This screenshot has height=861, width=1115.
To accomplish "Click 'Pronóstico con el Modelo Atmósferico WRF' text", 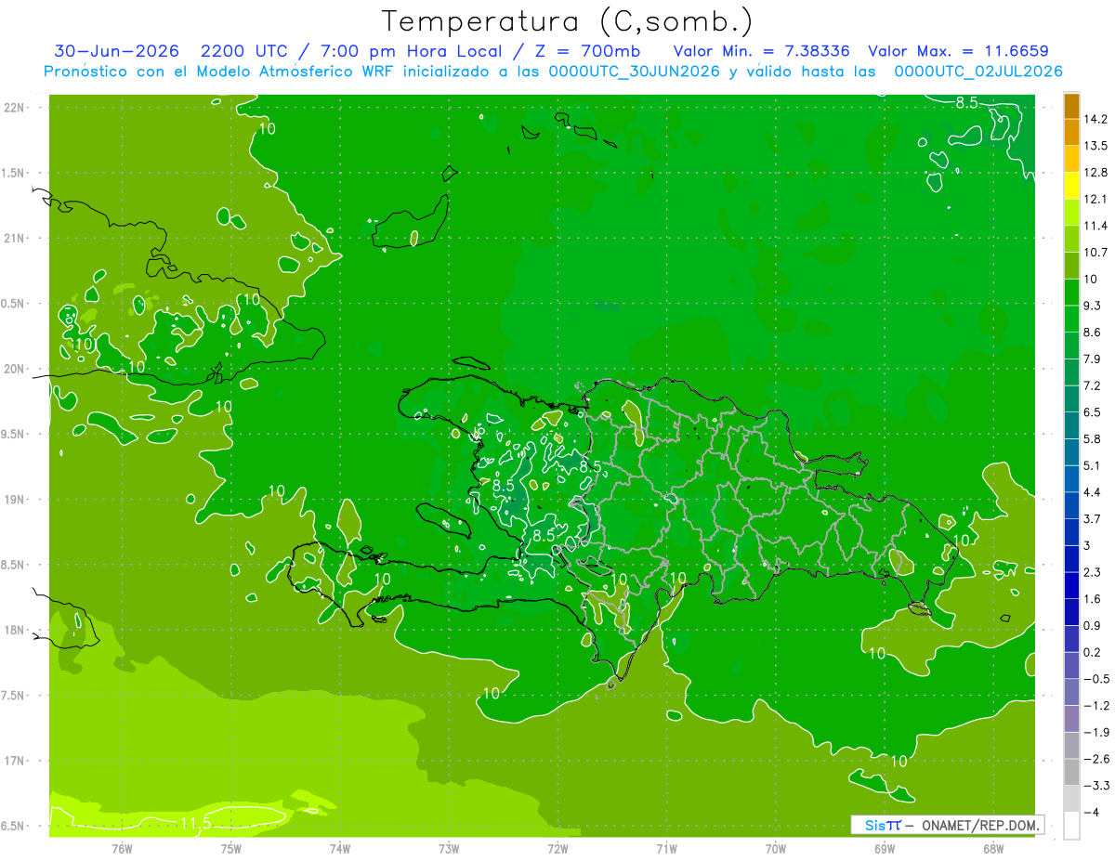I will pyautogui.click(x=221, y=72).
